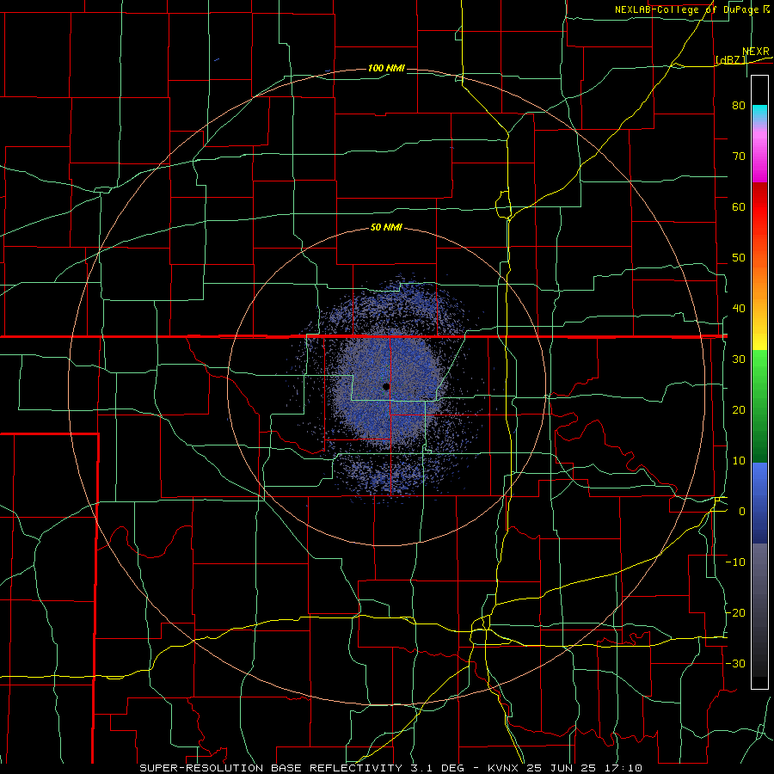Click the 40 value on the dBZ scale
Image resolution: width=774 pixels, height=774 pixels.
739,309
